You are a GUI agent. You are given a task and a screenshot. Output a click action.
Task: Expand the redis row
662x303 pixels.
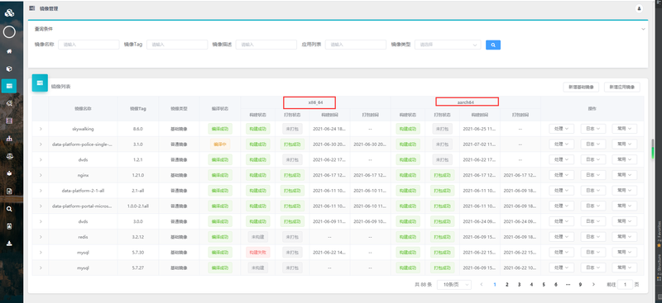[x=41, y=237]
